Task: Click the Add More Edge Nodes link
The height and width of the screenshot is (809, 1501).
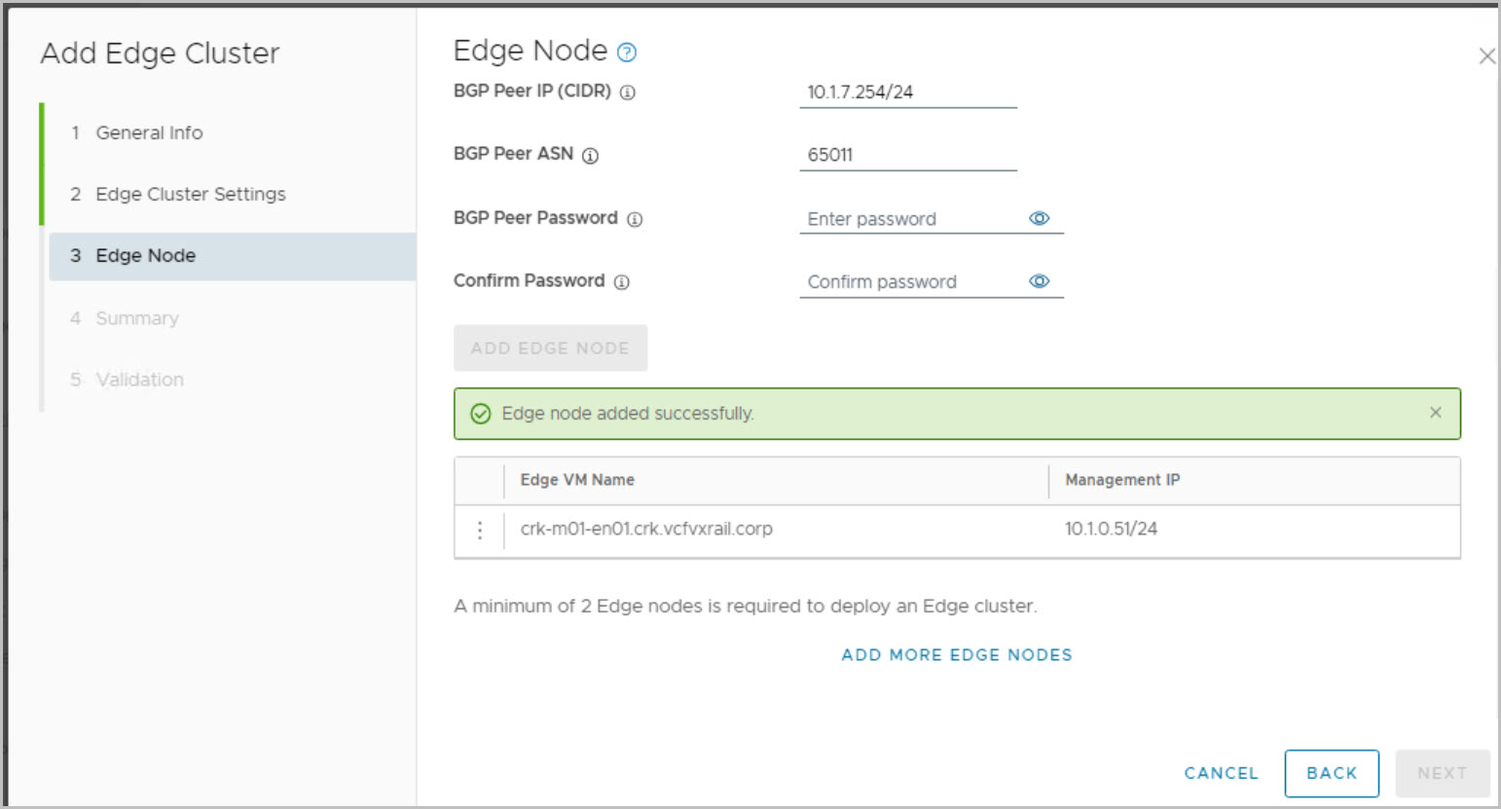Action: (956, 655)
